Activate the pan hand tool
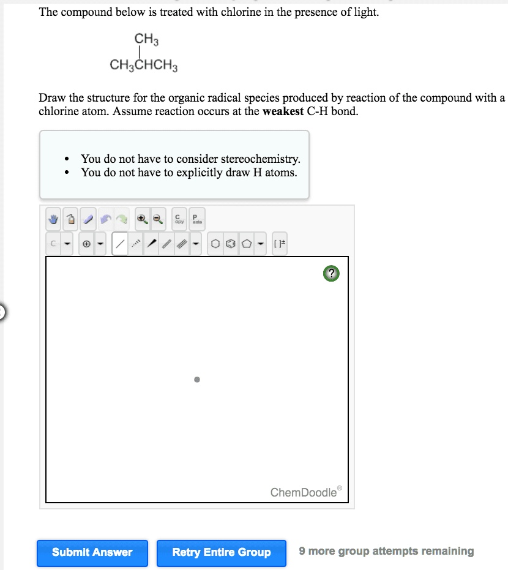Viewport: 508px width, 570px height. point(52,219)
